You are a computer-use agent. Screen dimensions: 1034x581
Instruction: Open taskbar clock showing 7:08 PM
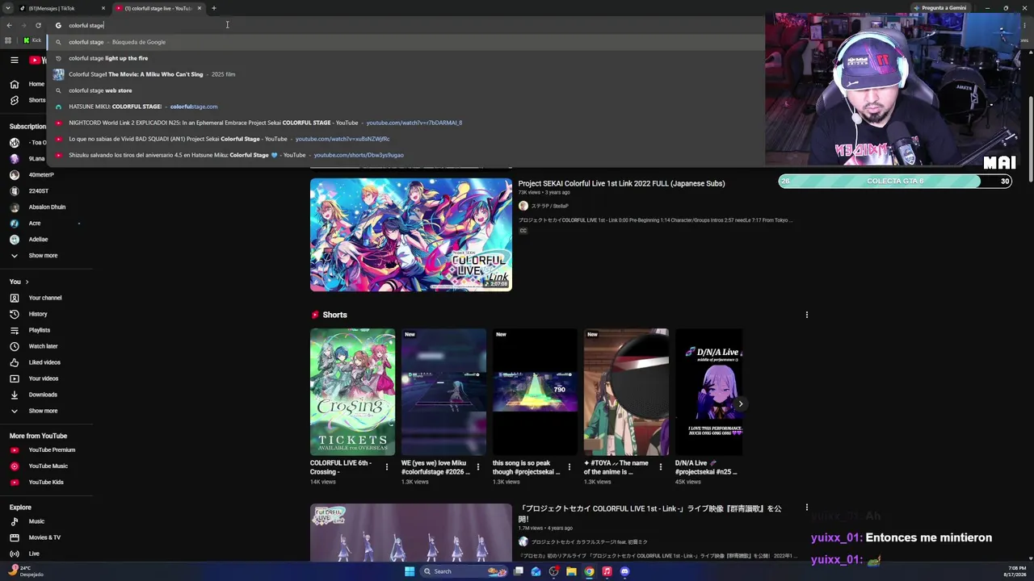click(x=1015, y=571)
